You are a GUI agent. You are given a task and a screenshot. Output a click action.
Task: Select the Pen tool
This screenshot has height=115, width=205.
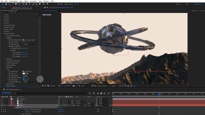click(x=26, y=4)
